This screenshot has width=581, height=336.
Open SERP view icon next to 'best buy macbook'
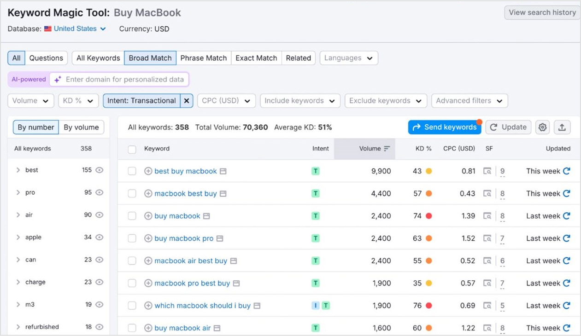click(223, 171)
